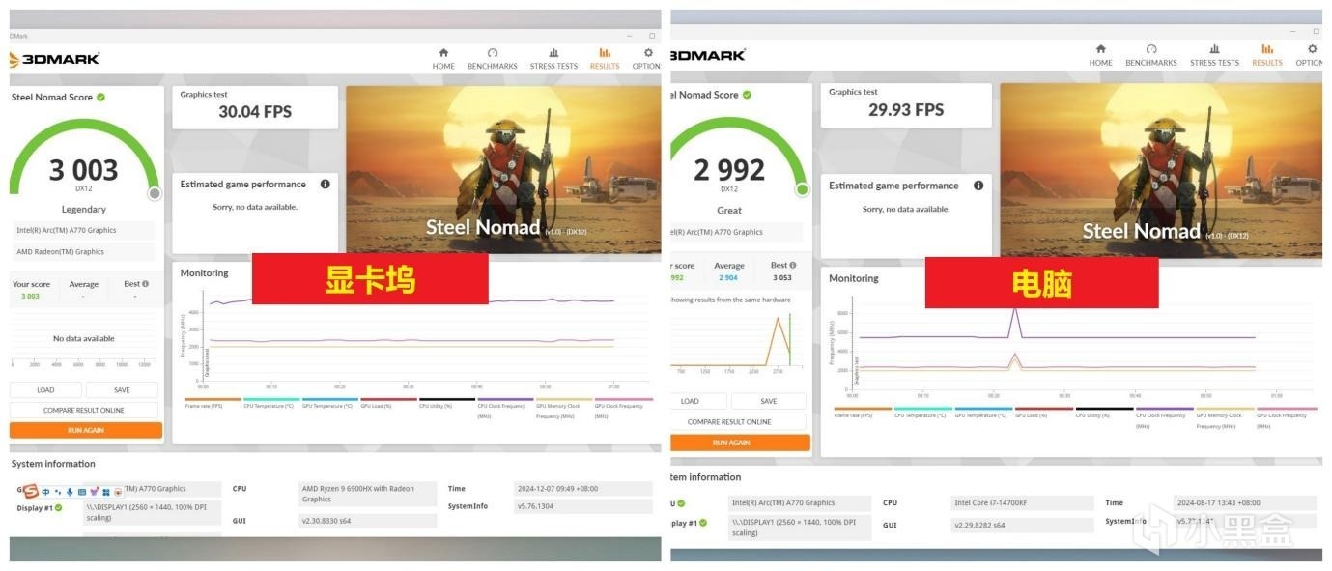Click info icon beside Best in right window

click(792, 265)
